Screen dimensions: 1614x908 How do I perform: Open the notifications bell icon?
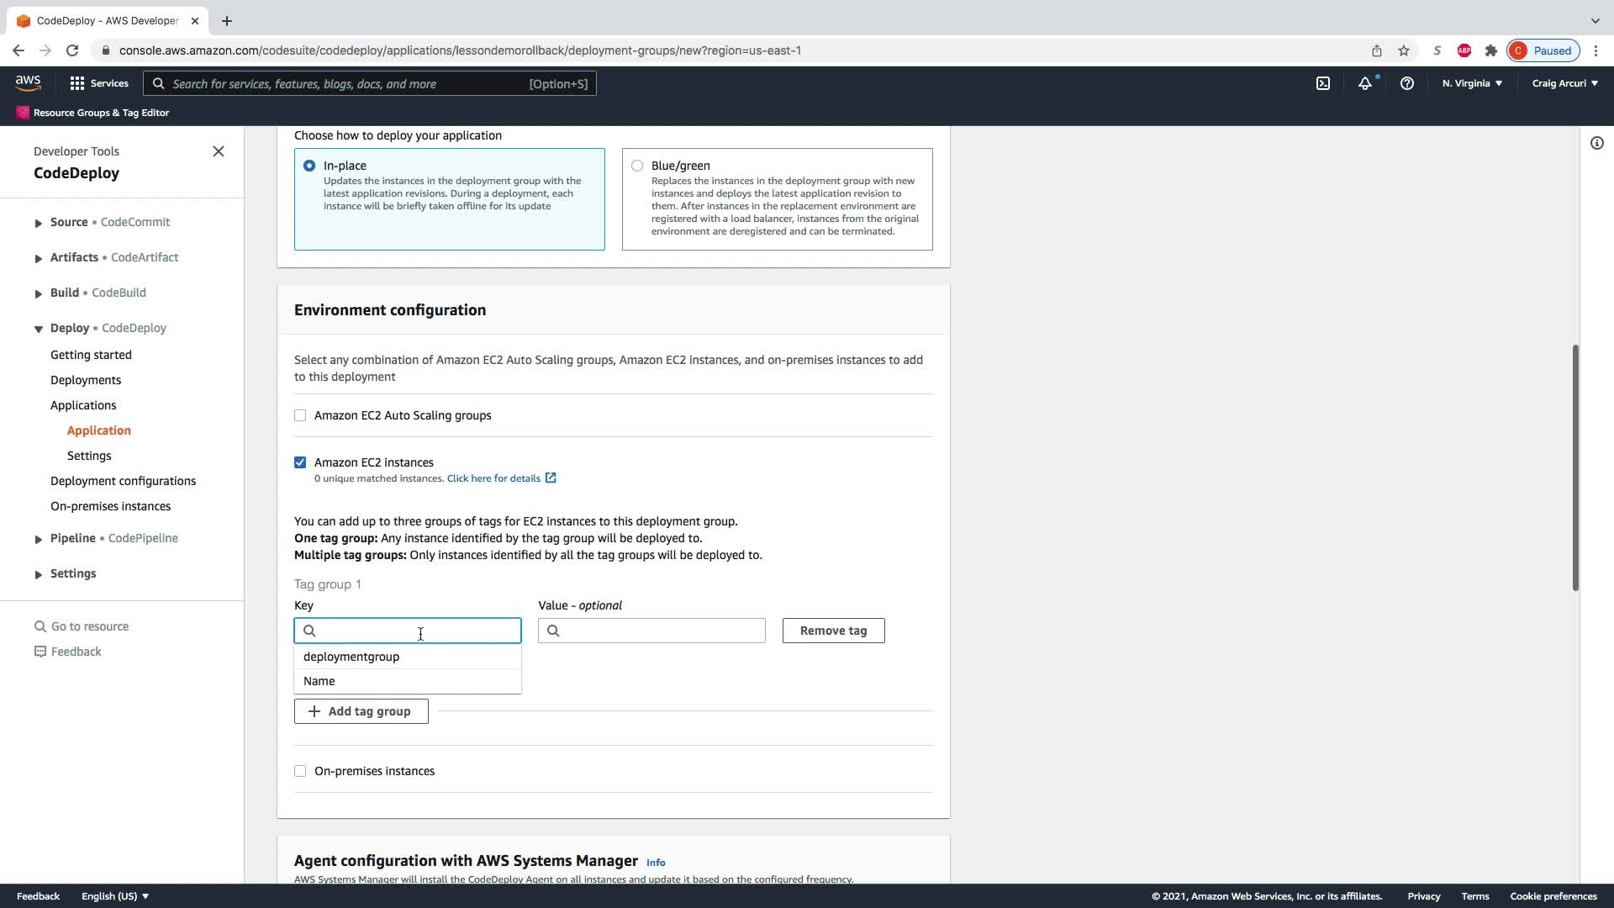coord(1365,83)
